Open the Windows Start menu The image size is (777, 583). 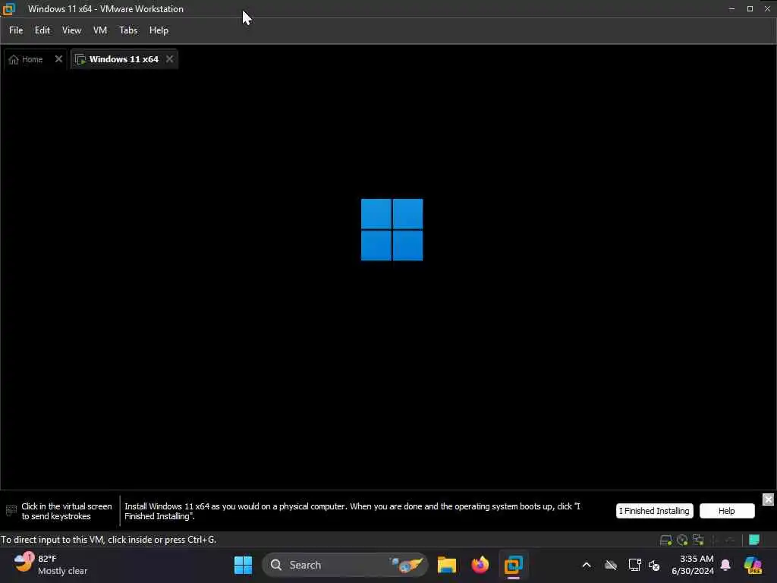243,565
